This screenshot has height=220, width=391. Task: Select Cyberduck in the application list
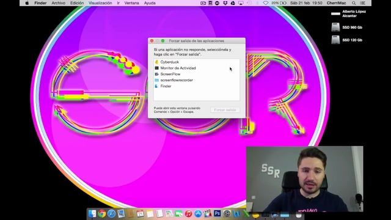(x=197, y=62)
